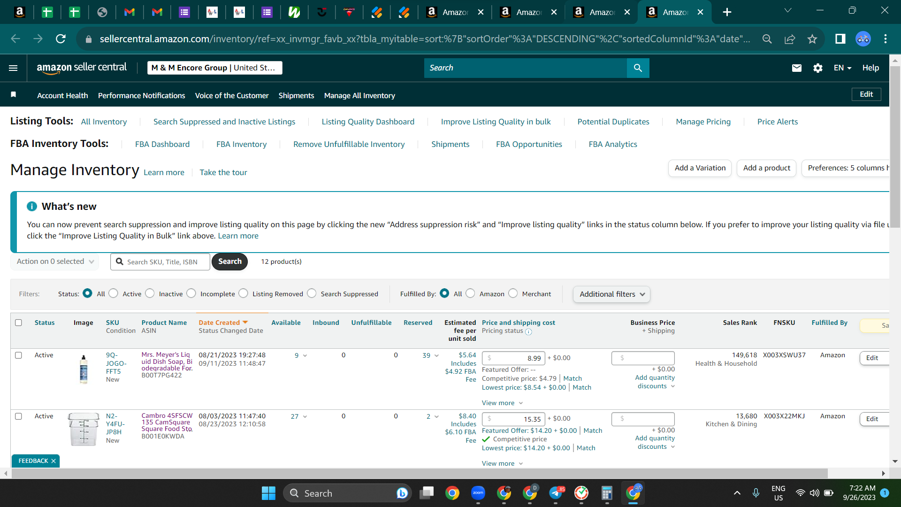Open the EN language dropdown
This screenshot has height=507, width=901.
pyautogui.click(x=842, y=68)
